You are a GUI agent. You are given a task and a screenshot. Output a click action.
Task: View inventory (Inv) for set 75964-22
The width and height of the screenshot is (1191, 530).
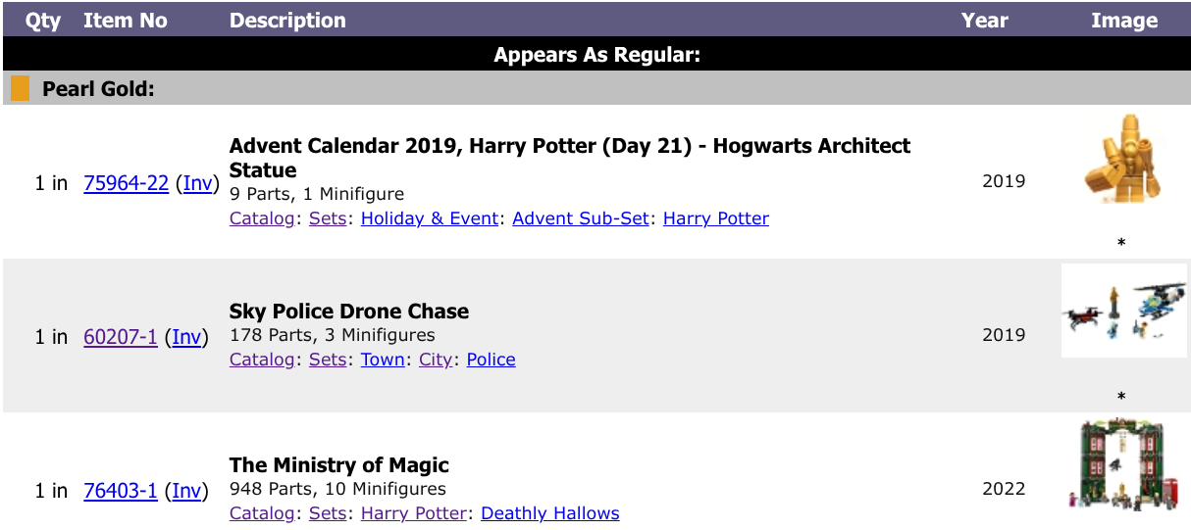198,183
